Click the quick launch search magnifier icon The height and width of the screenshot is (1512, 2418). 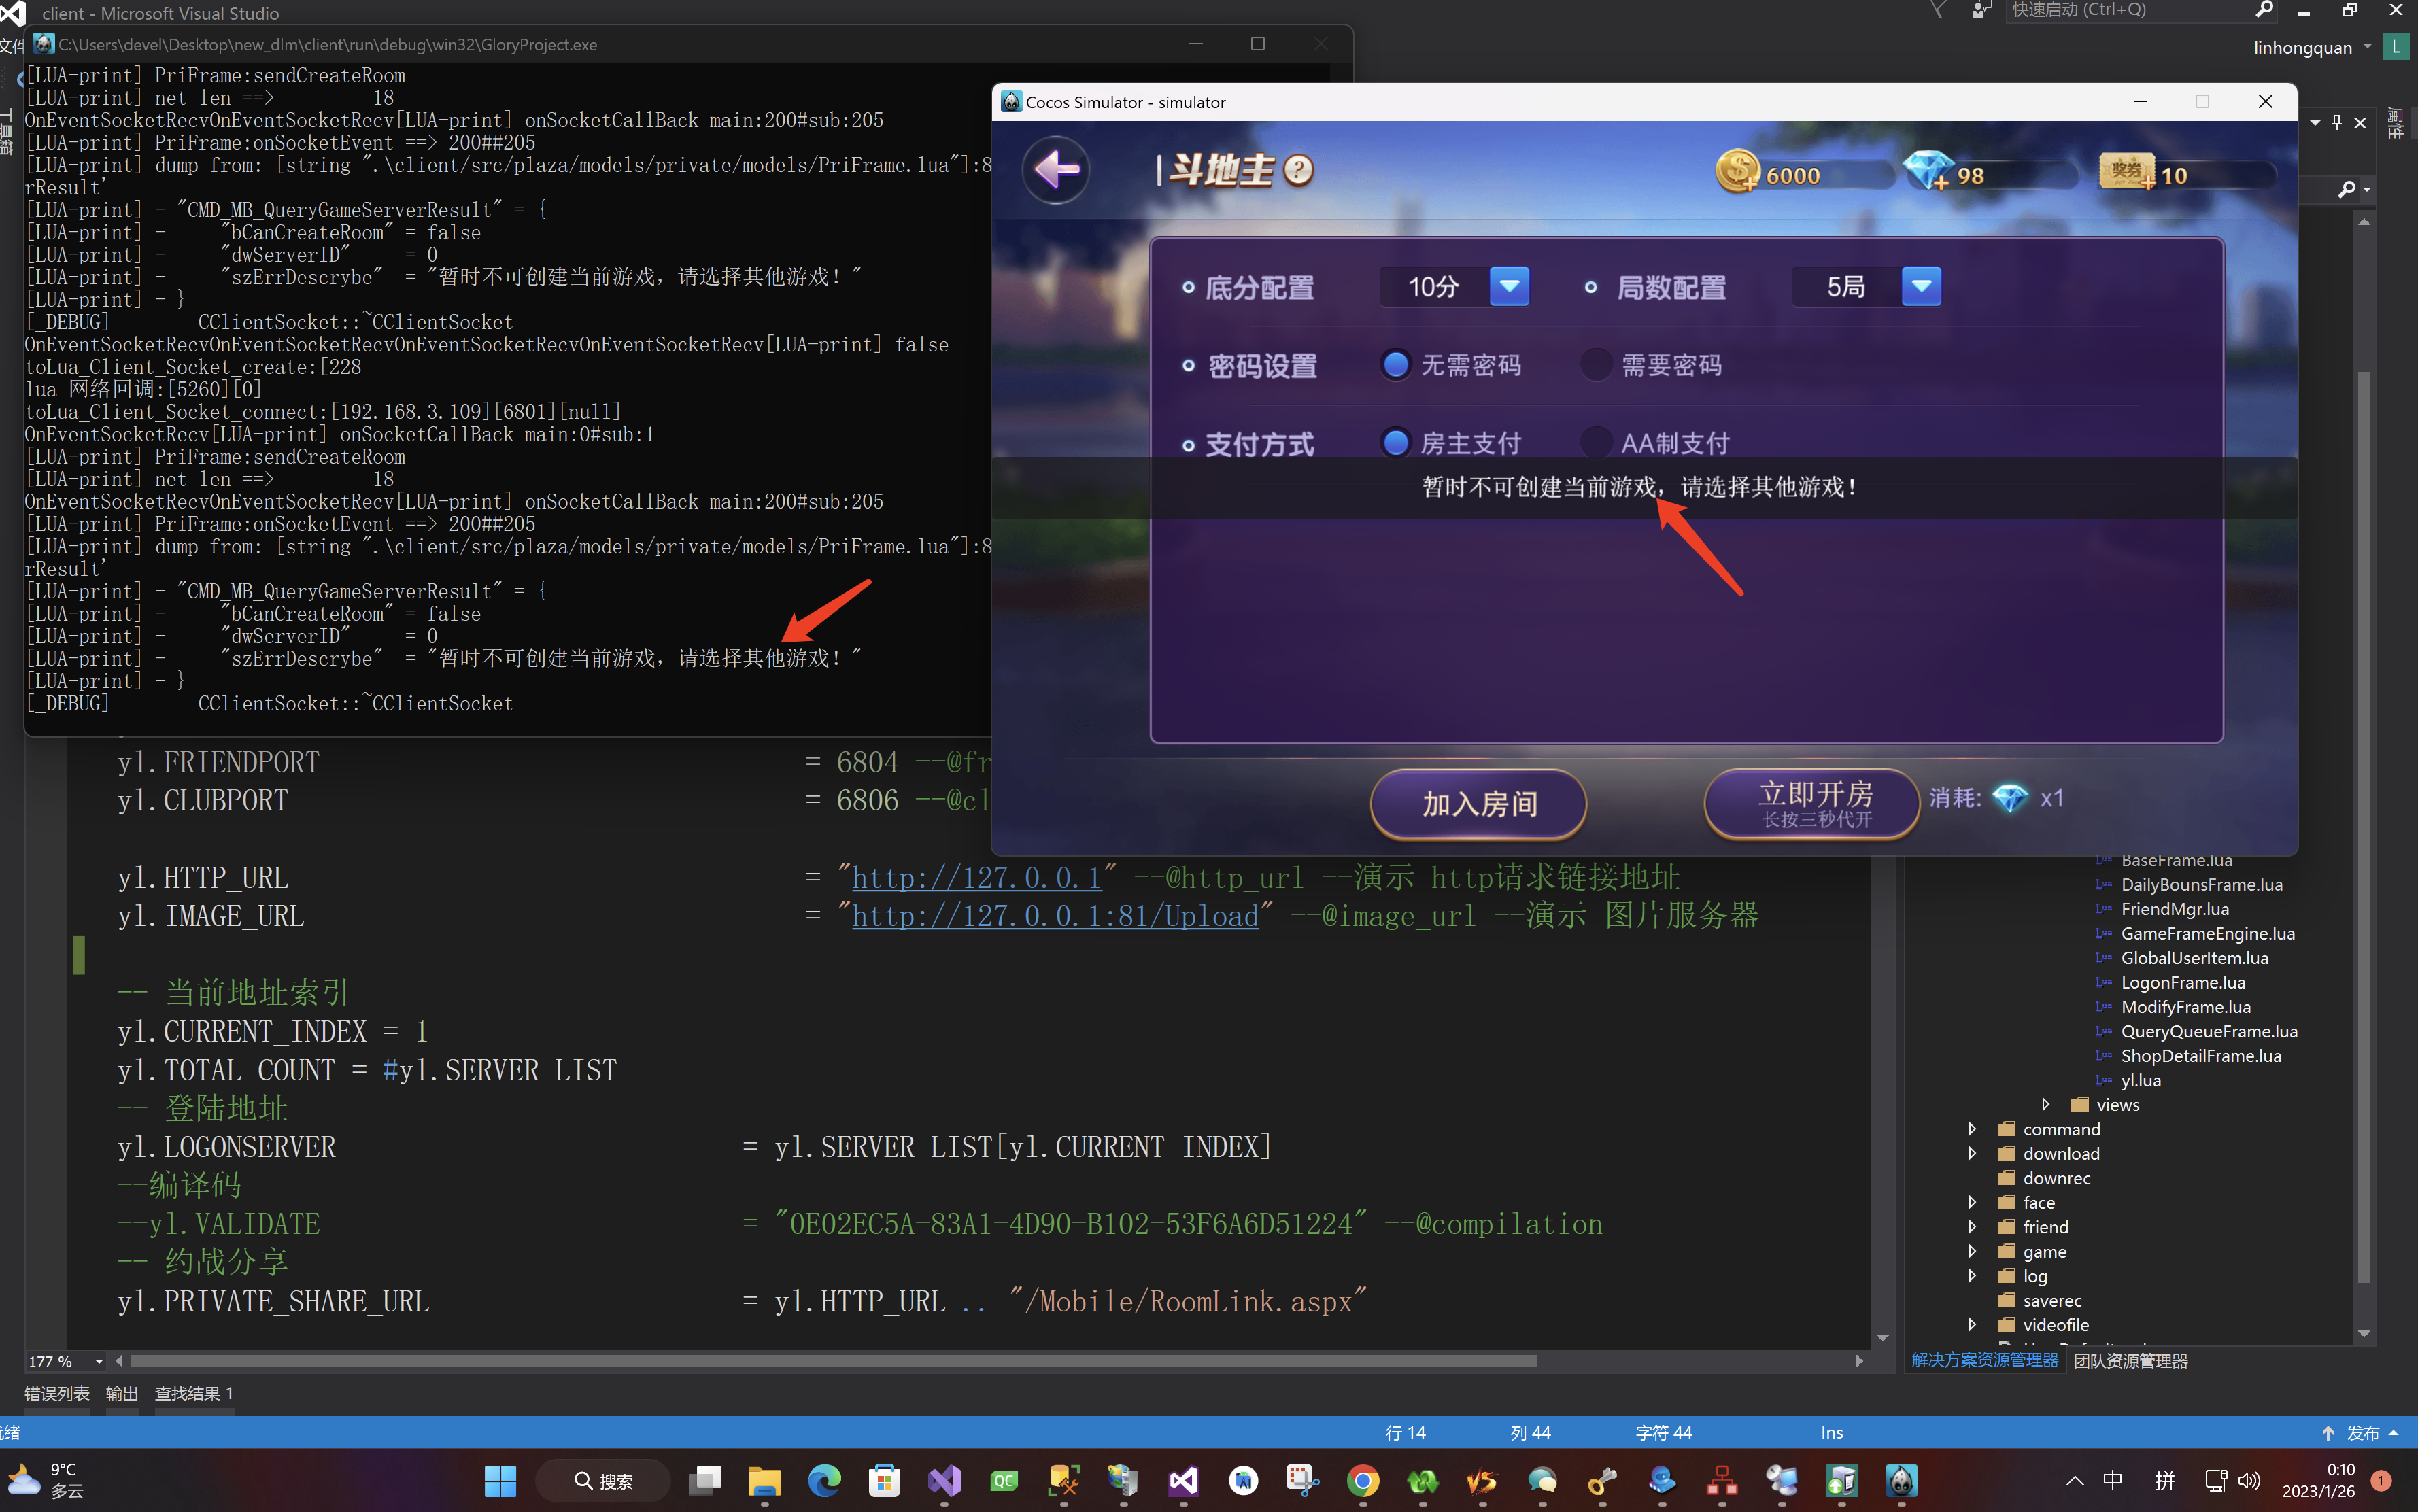coord(2264,10)
